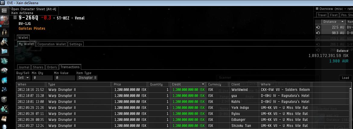Image resolution: width=353 pixels, height=129 pixels.
Task: Sort transactions by the Currency column
Action: point(217,84)
